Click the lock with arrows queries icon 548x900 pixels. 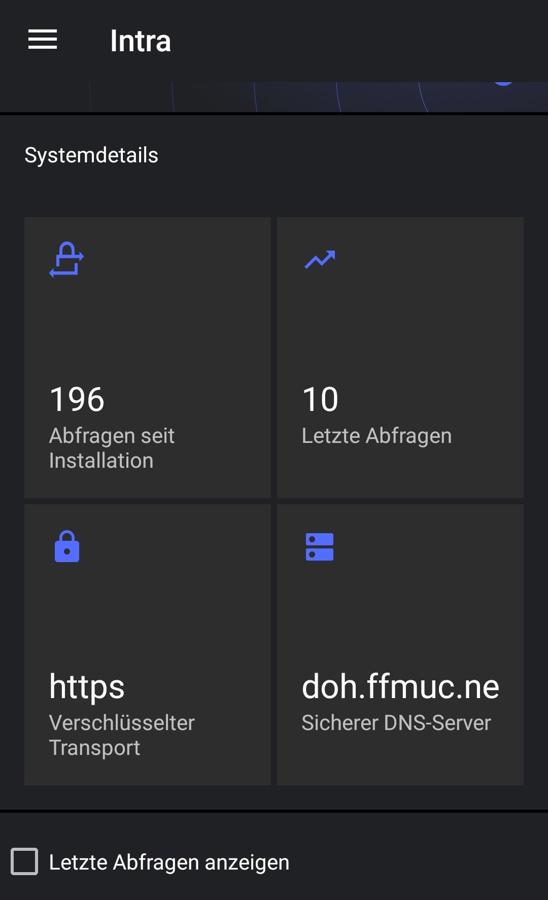click(66, 259)
